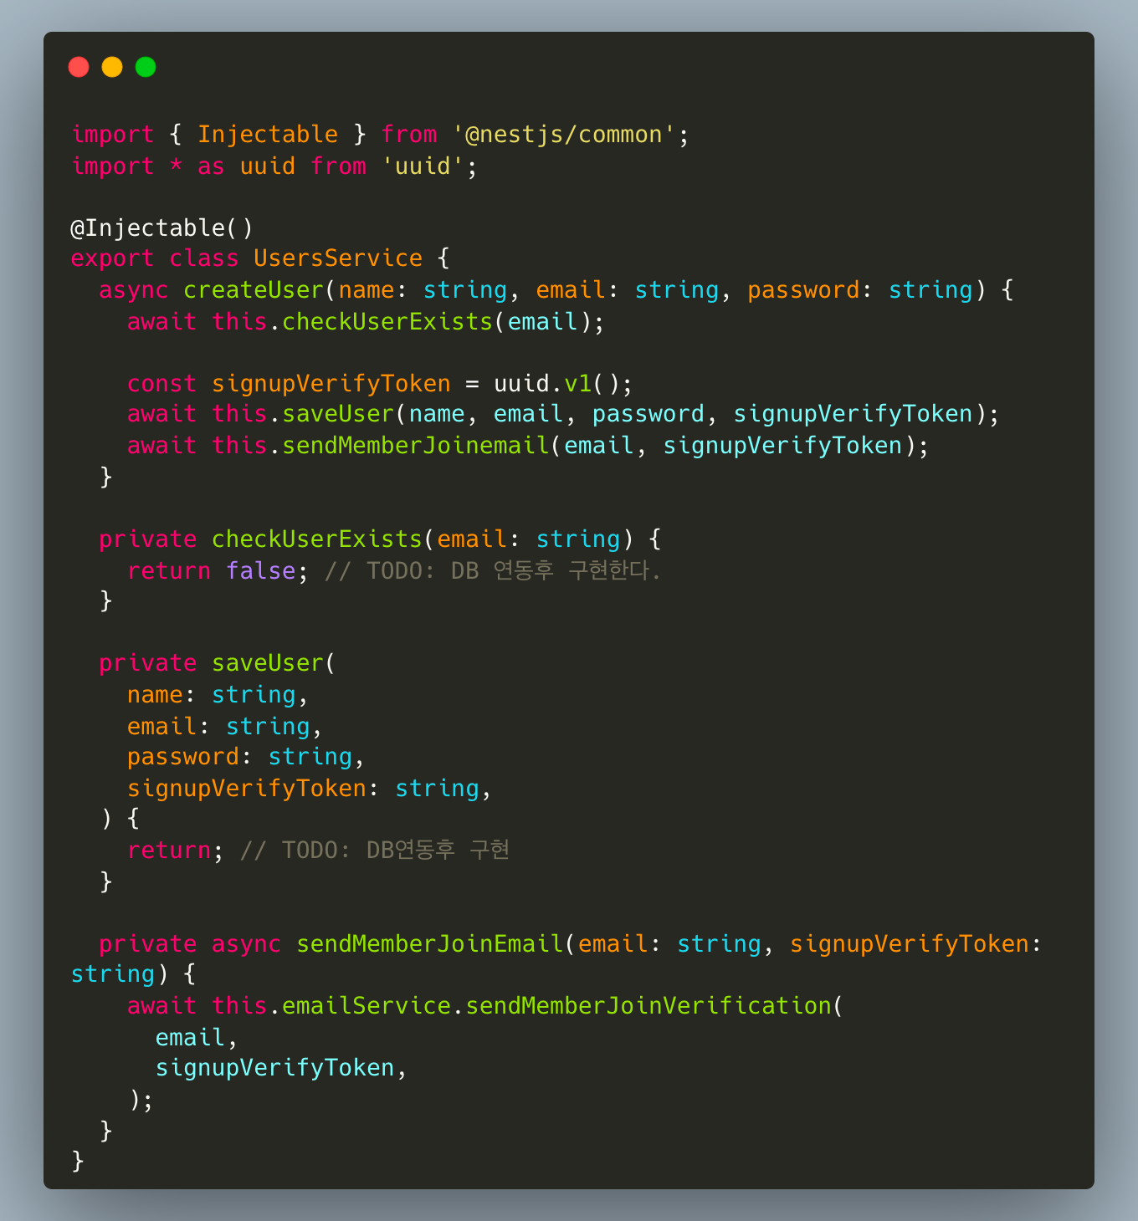Click saveUser in 'private saveUser('
Viewport: 1138px width, 1221px height.
pos(268,663)
